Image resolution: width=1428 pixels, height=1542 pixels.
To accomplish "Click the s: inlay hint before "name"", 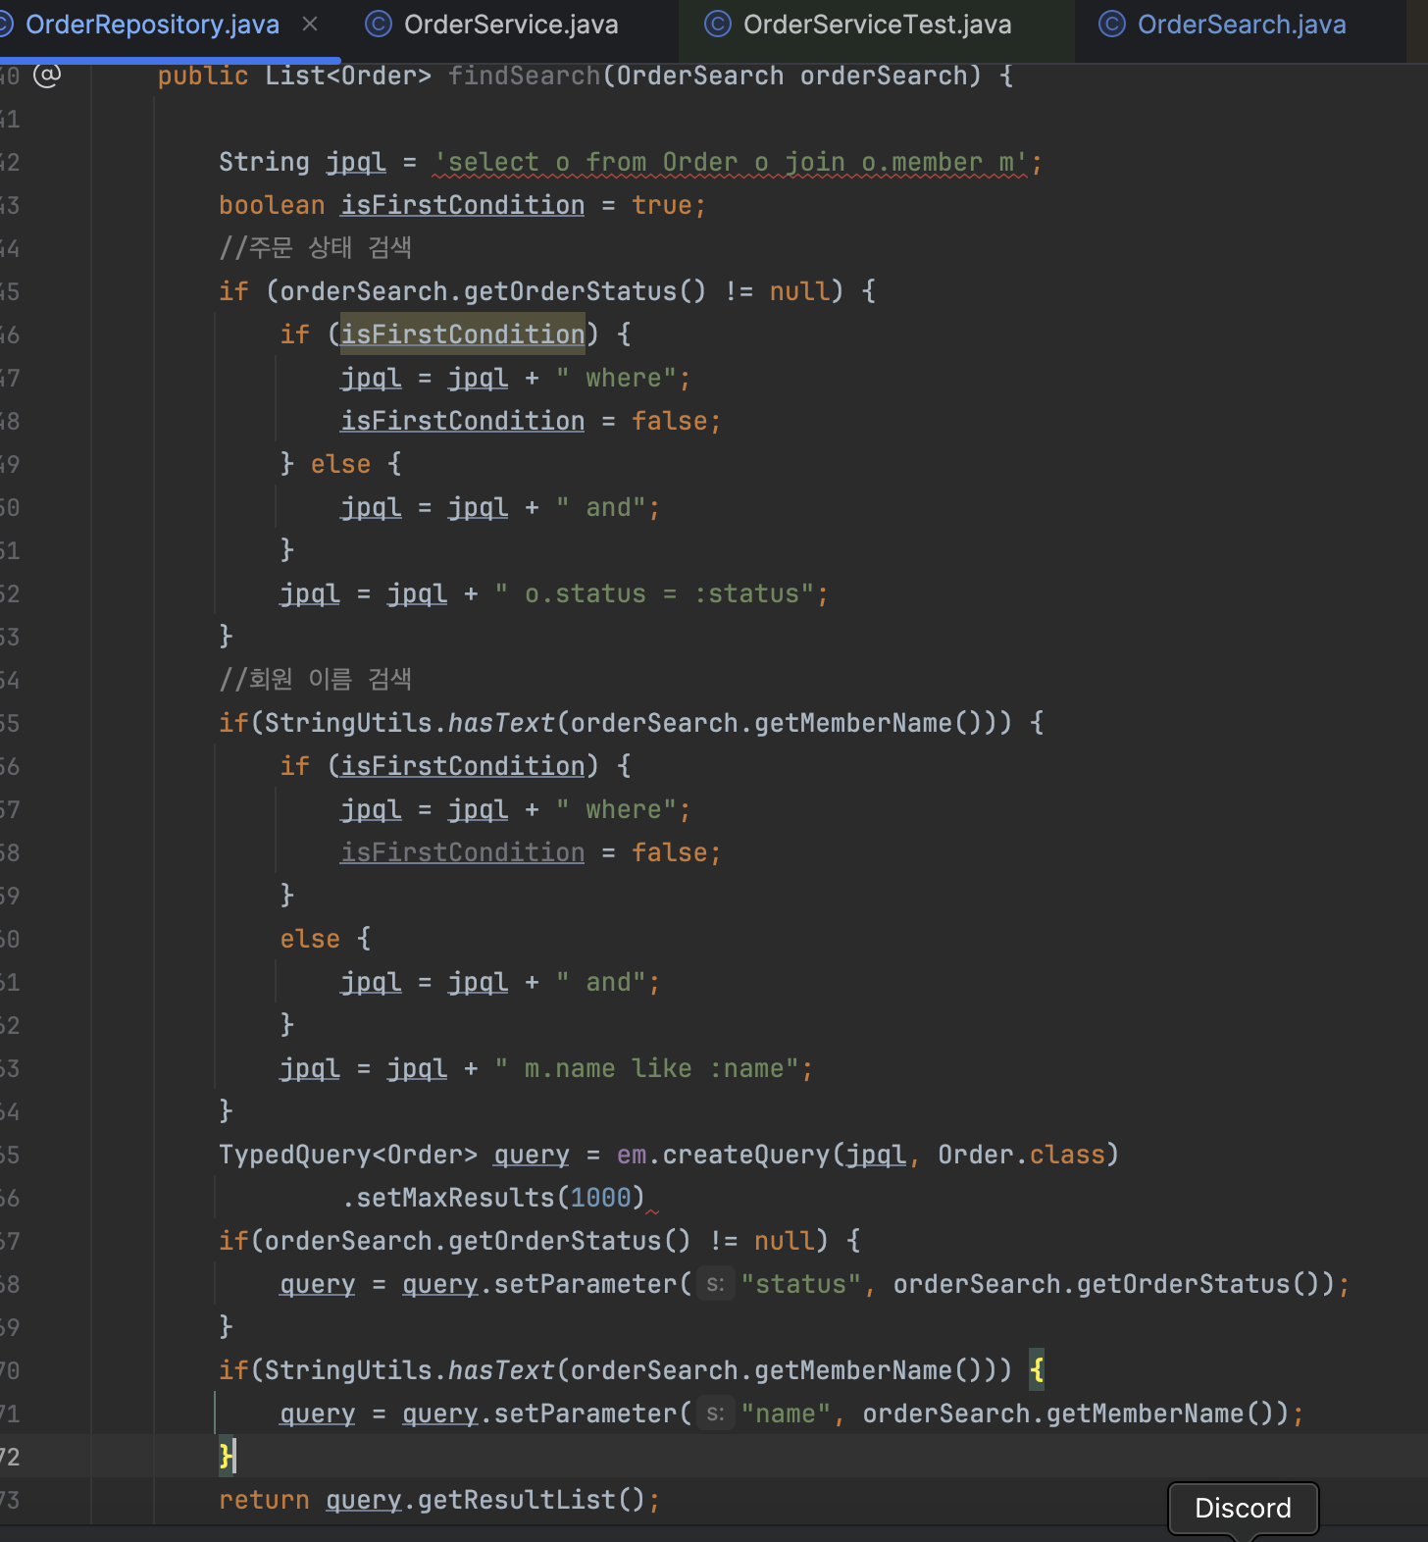I will (716, 1413).
